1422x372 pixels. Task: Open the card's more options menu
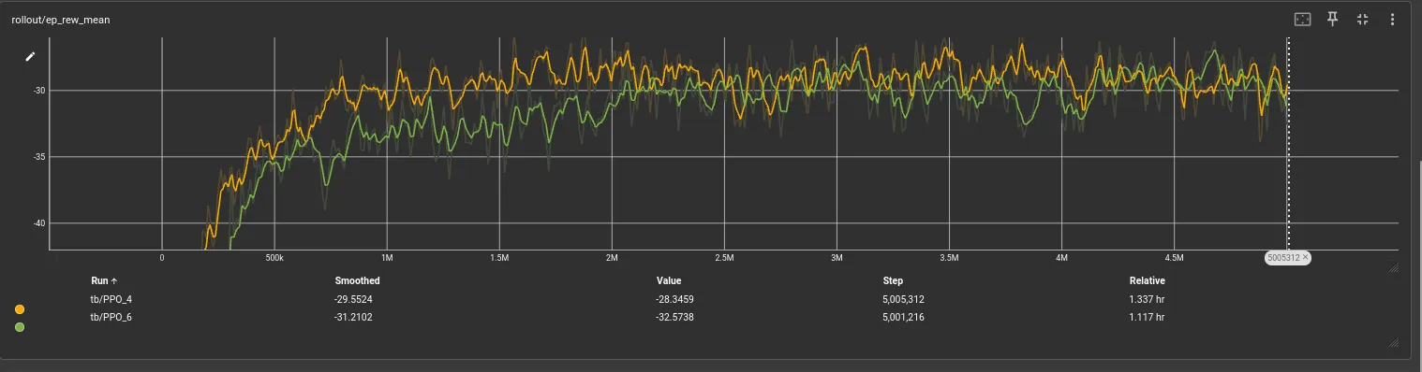point(1392,19)
